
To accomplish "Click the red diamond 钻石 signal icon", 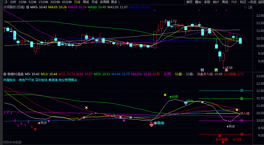I will click(x=151, y=125).
